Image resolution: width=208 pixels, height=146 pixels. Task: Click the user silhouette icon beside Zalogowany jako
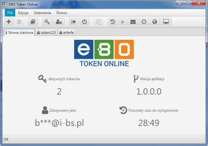coord(45,110)
